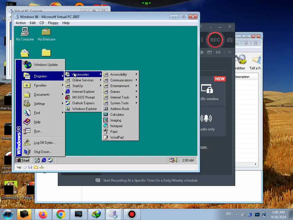293x220 pixels.
Task: Select Find in Start menu
Action: coord(43,113)
